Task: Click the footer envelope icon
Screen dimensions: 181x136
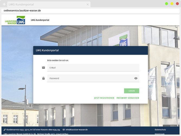Action: pyautogui.click(x=64, y=130)
